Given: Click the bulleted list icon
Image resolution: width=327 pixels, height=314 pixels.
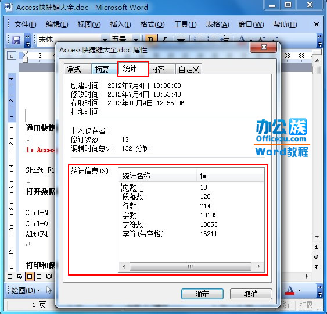Looking at the screenshot, I should [211, 40].
